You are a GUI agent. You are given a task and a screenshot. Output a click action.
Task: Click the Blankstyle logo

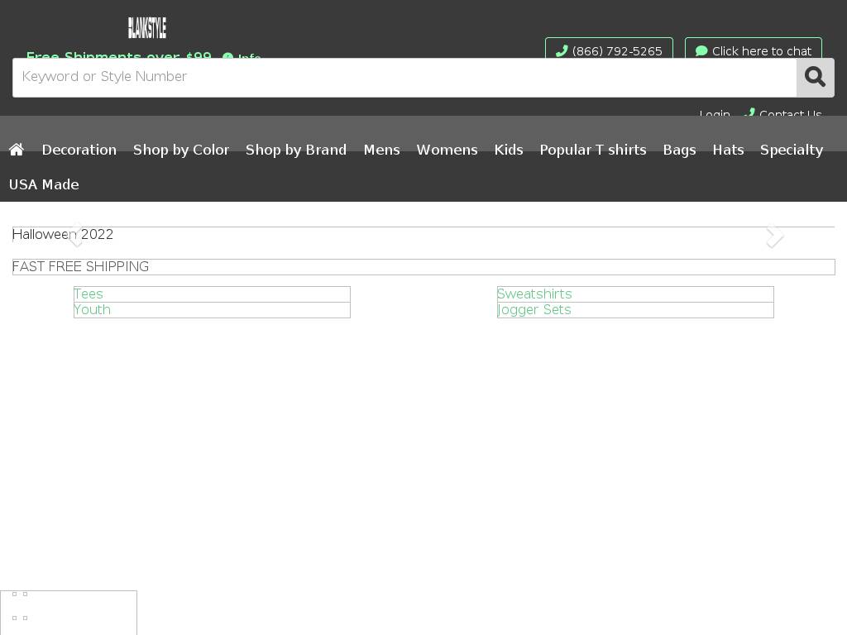pos(147,28)
